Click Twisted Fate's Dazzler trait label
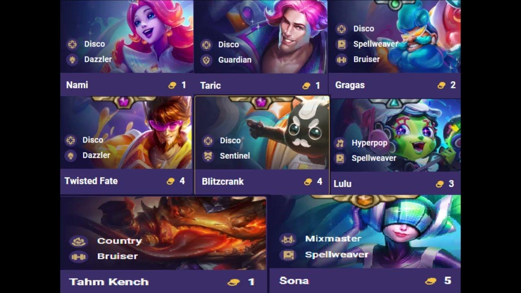 (96, 155)
